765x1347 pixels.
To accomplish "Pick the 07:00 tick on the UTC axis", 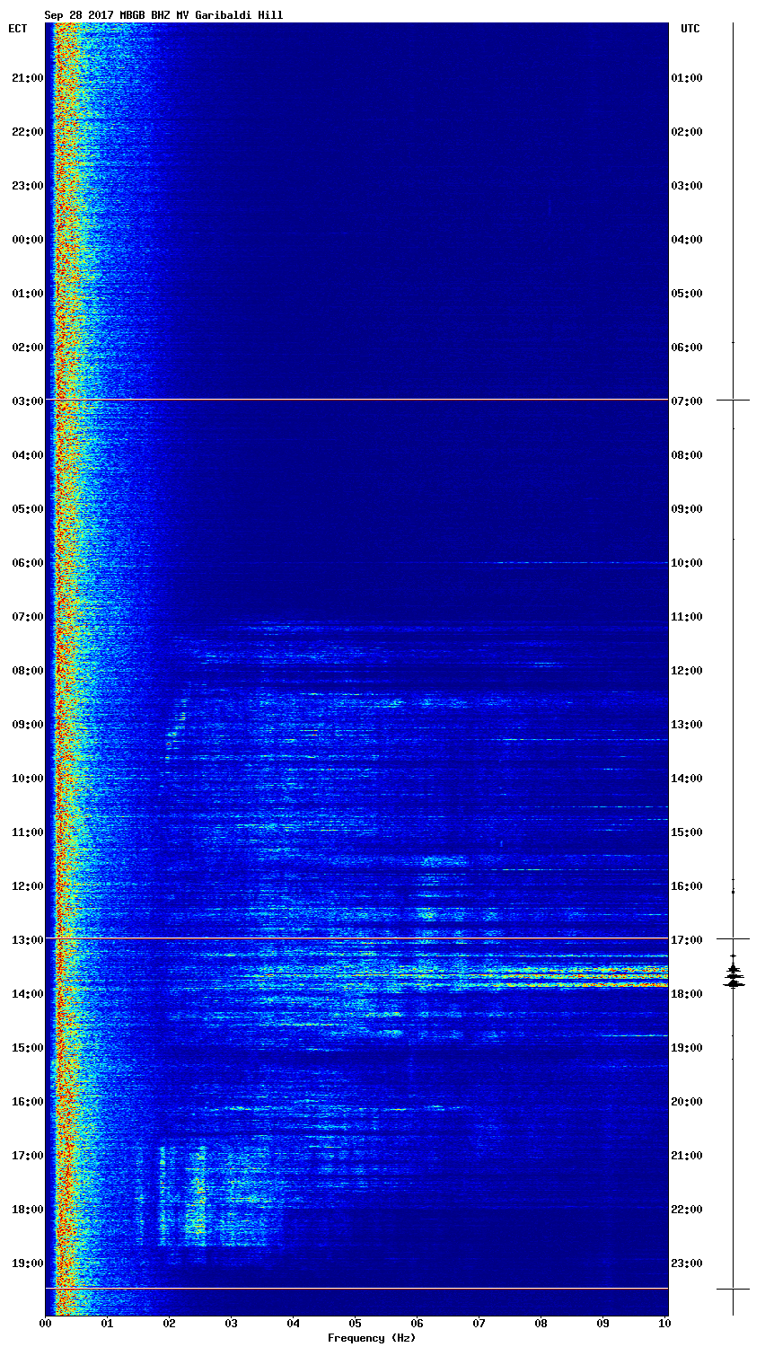I will click(x=687, y=401).
